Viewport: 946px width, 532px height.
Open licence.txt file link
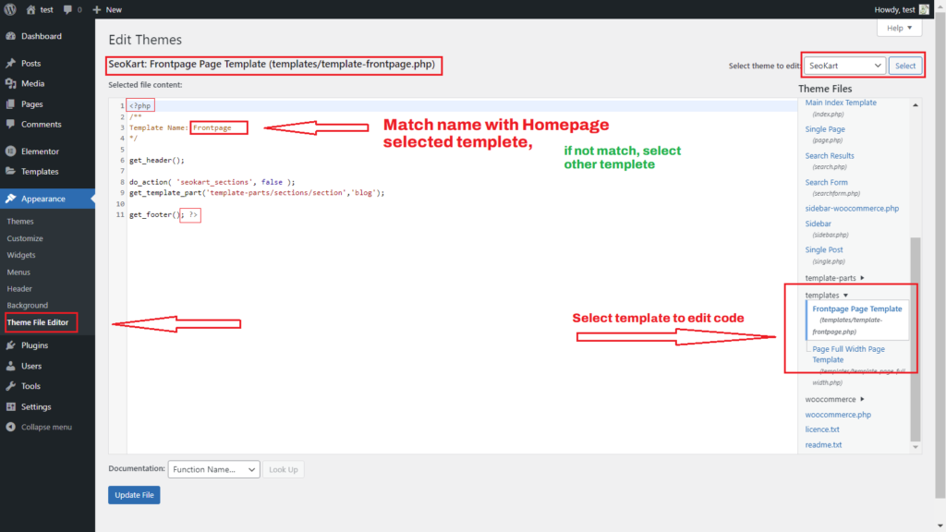pyautogui.click(x=821, y=429)
